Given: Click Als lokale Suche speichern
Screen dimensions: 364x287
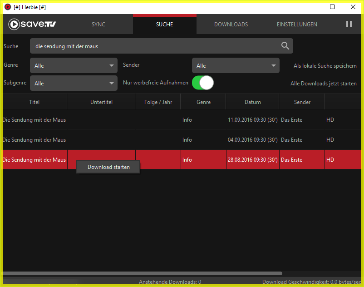Looking at the screenshot, I should point(325,66).
